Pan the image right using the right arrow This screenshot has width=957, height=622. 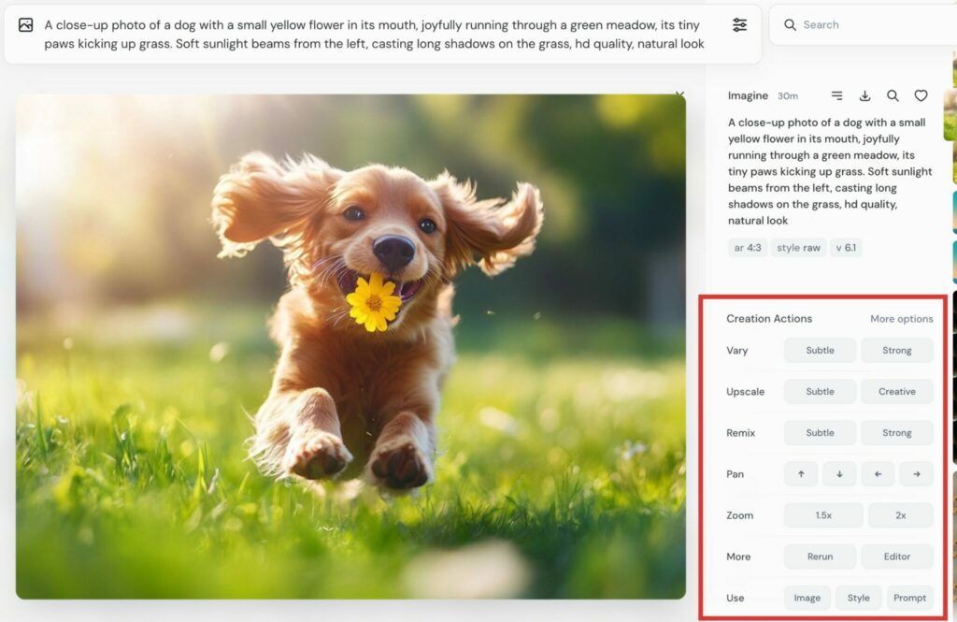pyautogui.click(x=916, y=474)
